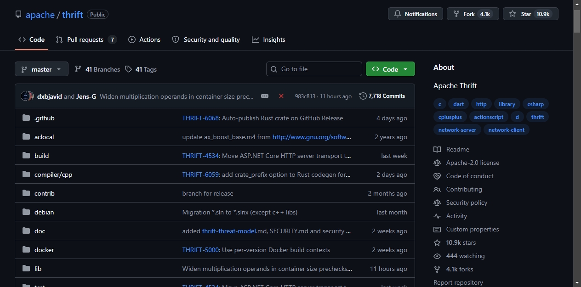Click the failed status X icon on latest commit
581x287 pixels.
click(281, 96)
